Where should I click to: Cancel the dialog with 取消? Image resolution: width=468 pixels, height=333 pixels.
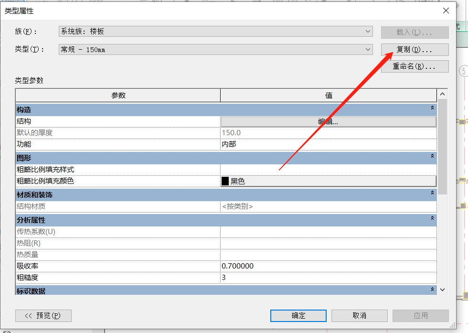pyautogui.click(x=360, y=315)
